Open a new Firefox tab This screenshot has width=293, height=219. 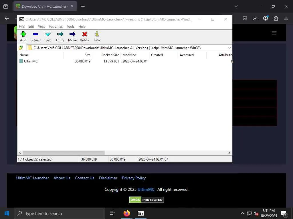(x=83, y=7)
